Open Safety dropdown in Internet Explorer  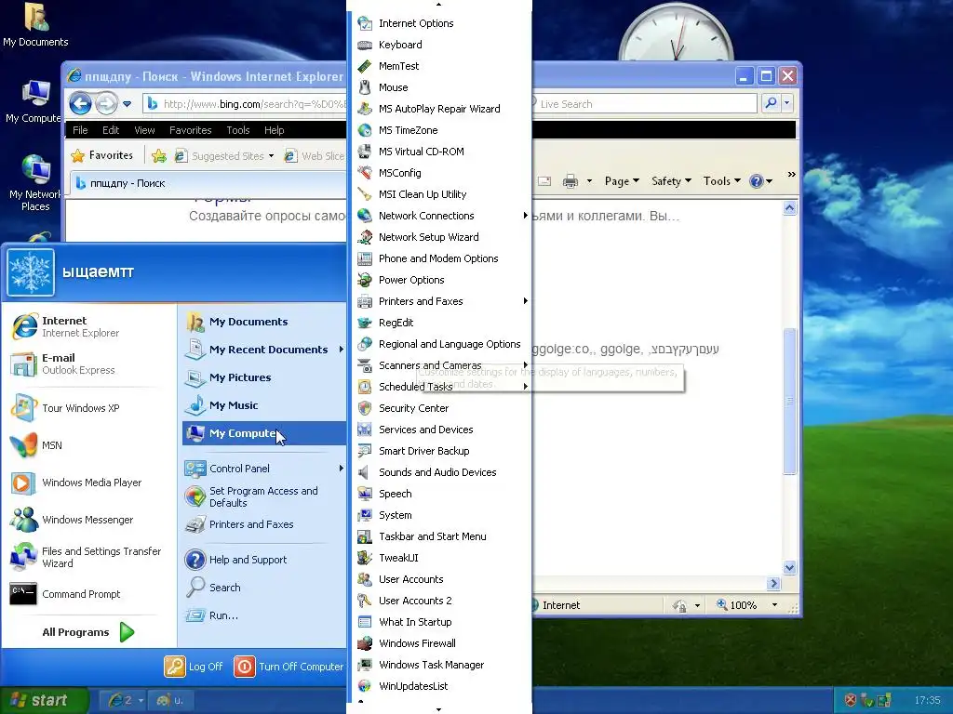pyautogui.click(x=671, y=181)
